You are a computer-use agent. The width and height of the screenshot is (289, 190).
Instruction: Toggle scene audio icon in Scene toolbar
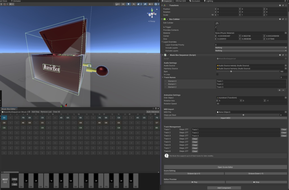tap(134, 4)
